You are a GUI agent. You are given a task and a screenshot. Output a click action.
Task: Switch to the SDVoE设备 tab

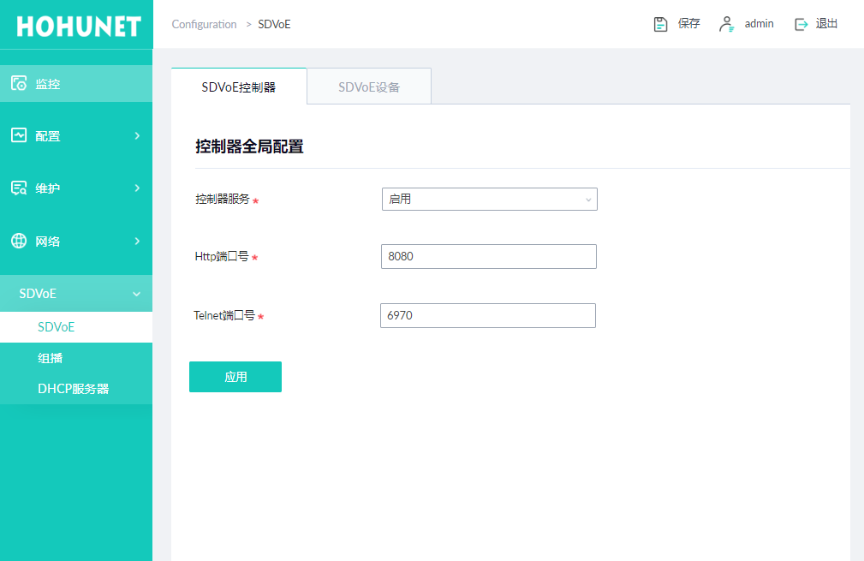[369, 87]
